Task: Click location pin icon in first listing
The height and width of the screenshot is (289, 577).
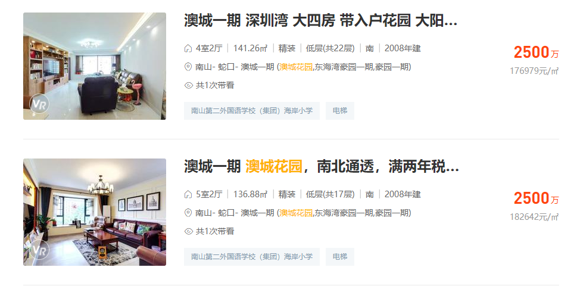Action: 188,67
